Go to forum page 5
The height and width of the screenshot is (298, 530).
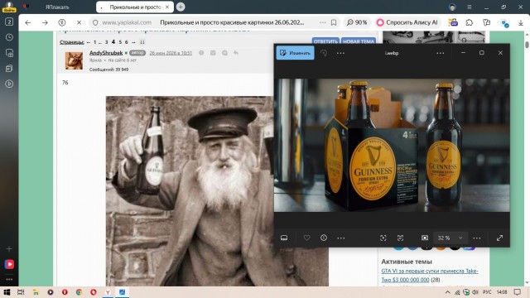(x=120, y=42)
